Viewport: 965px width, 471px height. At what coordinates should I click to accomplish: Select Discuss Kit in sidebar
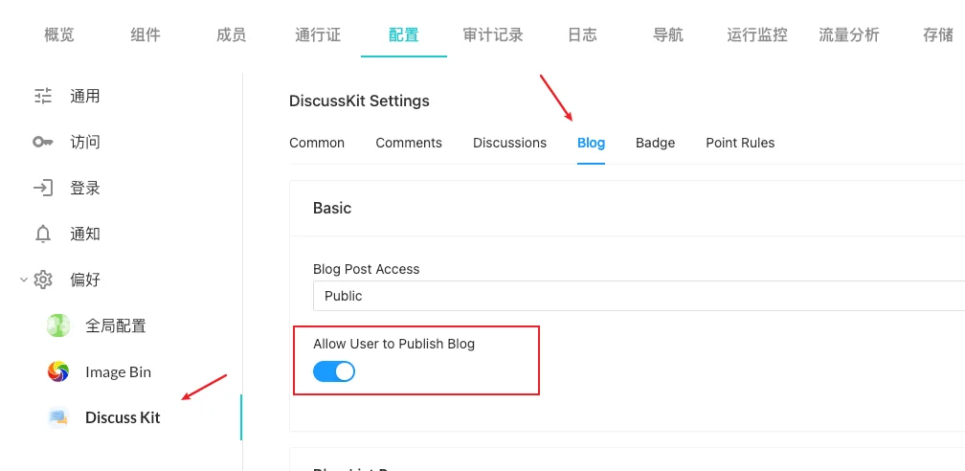(122, 417)
